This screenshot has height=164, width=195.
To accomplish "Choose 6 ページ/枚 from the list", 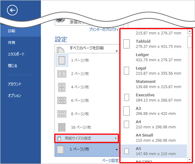I will pyautogui.click(x=80, y=101).
